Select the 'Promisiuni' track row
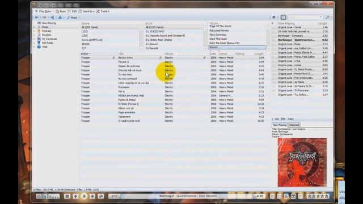 172,87
